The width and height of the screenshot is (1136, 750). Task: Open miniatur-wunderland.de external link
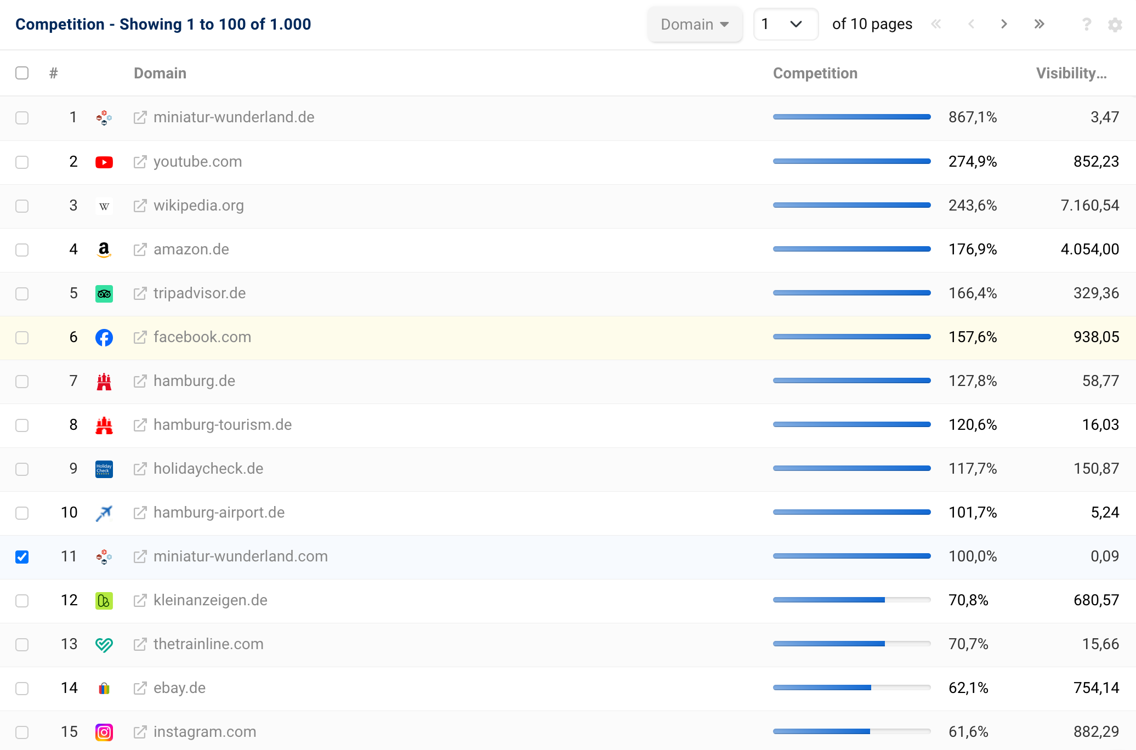point(140,117)
